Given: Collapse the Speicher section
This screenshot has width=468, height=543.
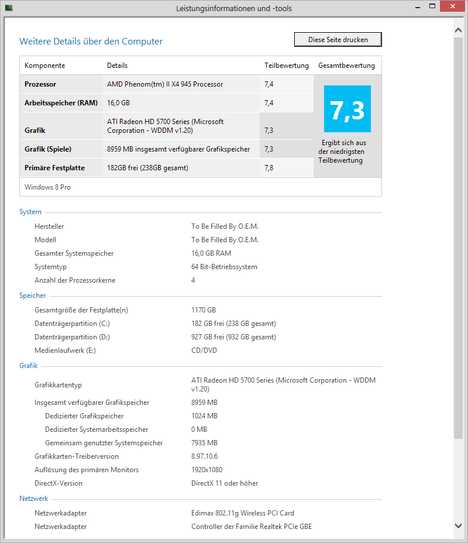Looking at the screenshot, I should pyautogui.click(x=32, y=295).
